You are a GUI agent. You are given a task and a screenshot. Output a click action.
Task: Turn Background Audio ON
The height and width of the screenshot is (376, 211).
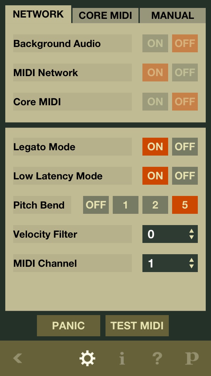[x=155, y=43]
